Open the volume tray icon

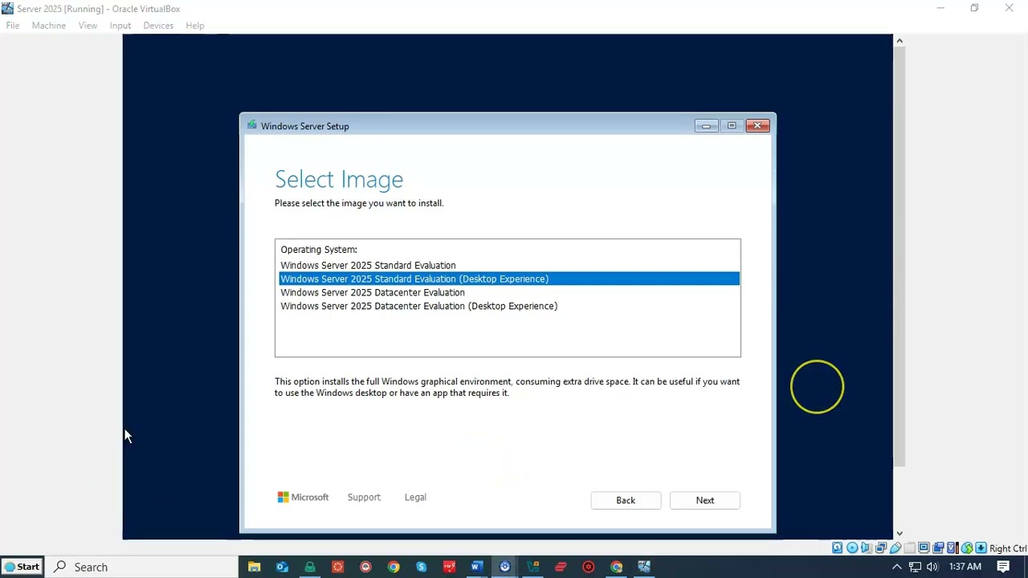click(x=932, y=567)
